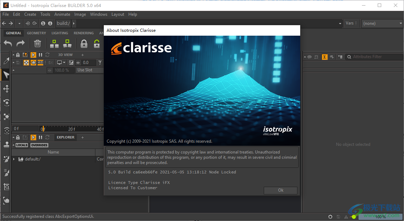Click the enter-context circled arrow icon
This screenshot has height=221, width=404.
[x=28, y=23]
